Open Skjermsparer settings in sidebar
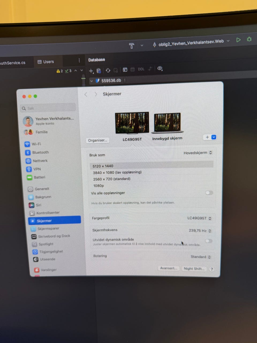 tap(45, 229)
